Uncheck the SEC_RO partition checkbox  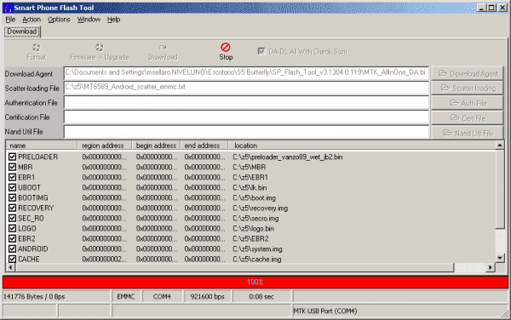(x=13, y=218)
